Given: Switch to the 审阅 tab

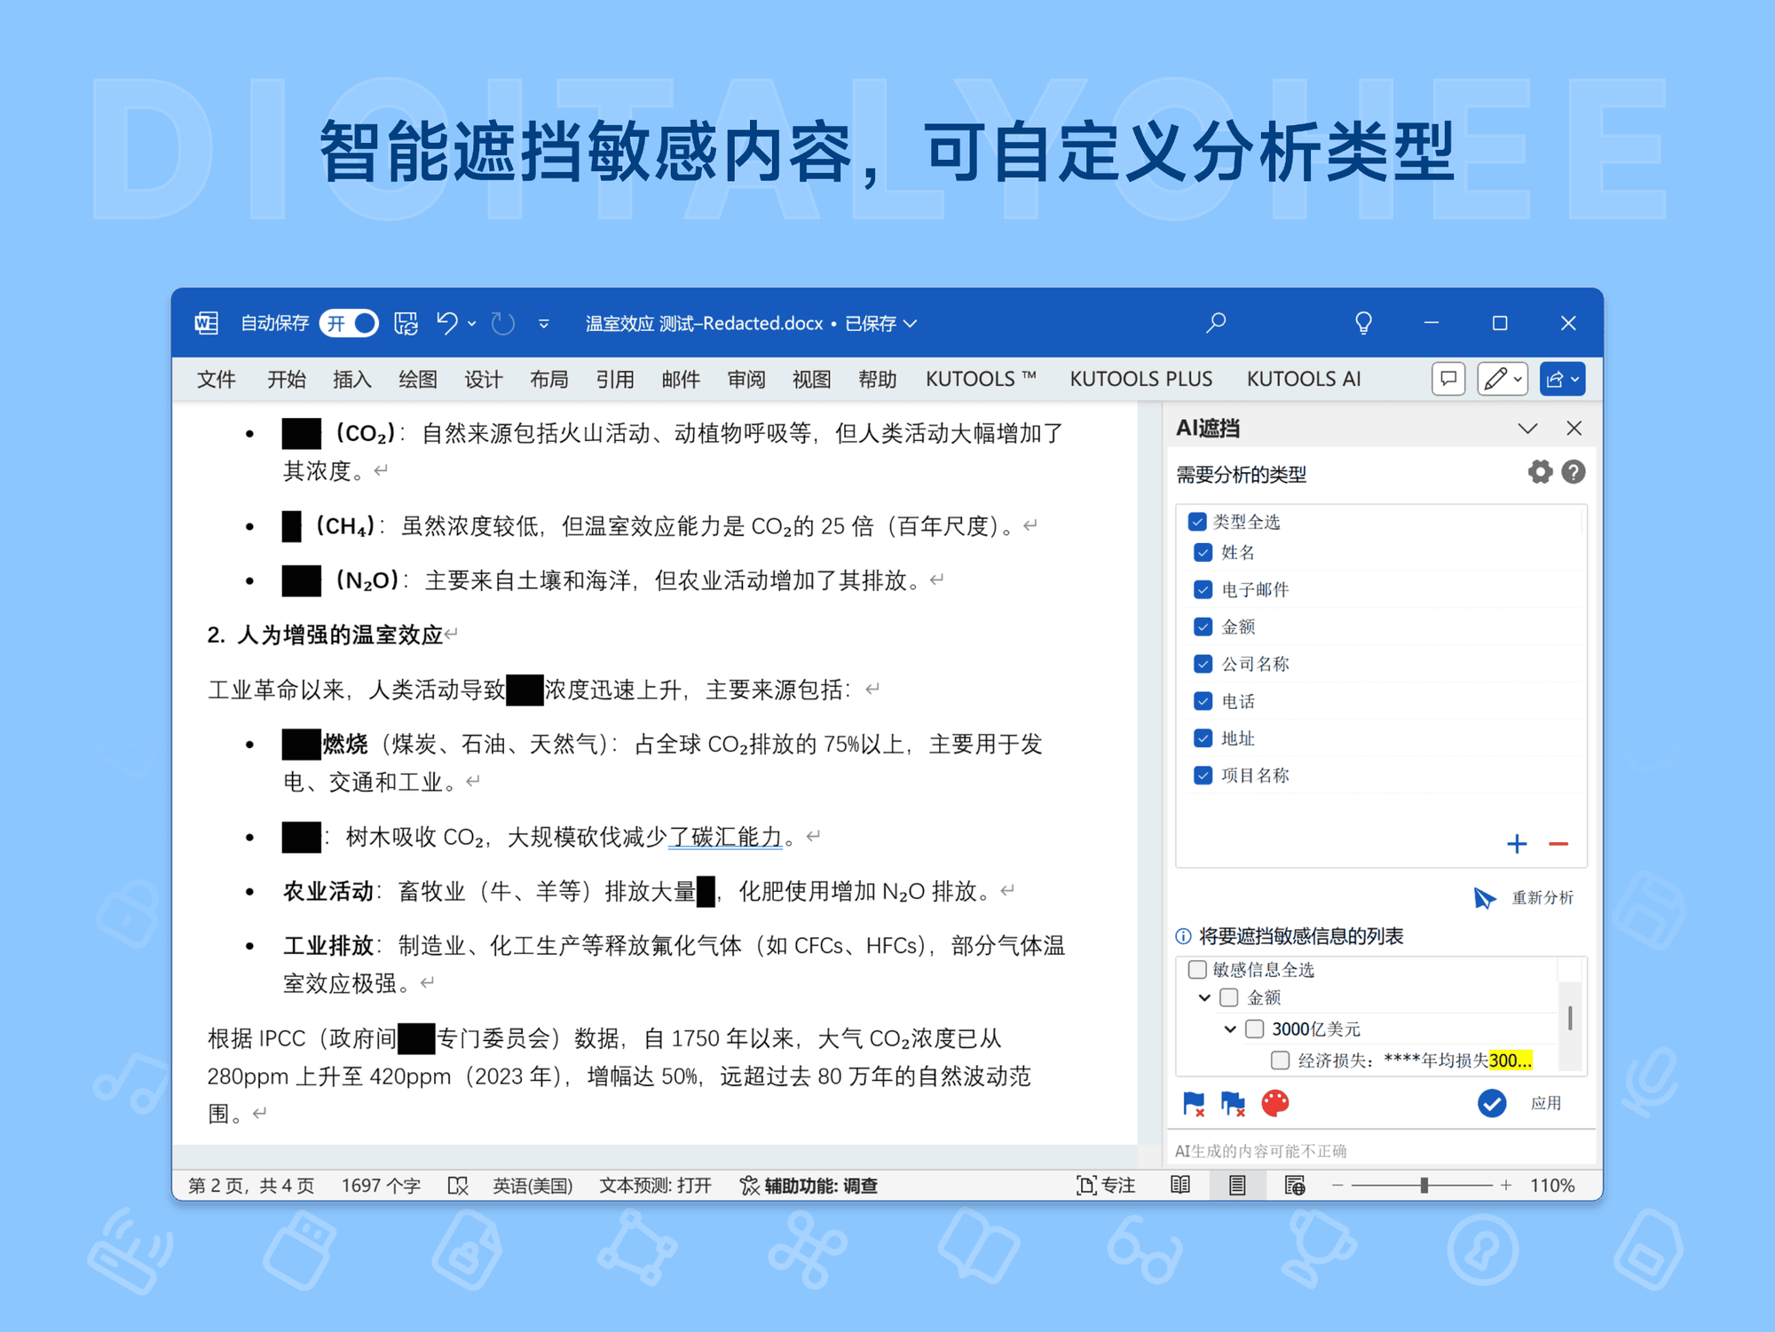Looking at the screenshot, I should [746, 380].
